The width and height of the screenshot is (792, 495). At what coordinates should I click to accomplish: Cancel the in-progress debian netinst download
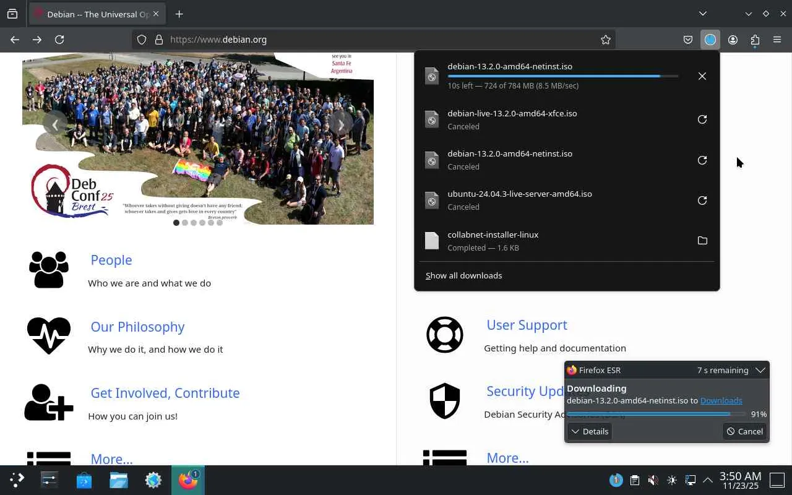(702, 76)
